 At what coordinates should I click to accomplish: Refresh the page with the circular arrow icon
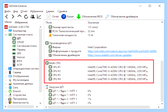click(x=26, y=17)
